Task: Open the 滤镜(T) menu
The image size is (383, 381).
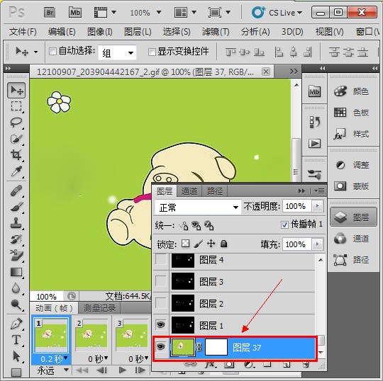Action: tap(216, 32)
